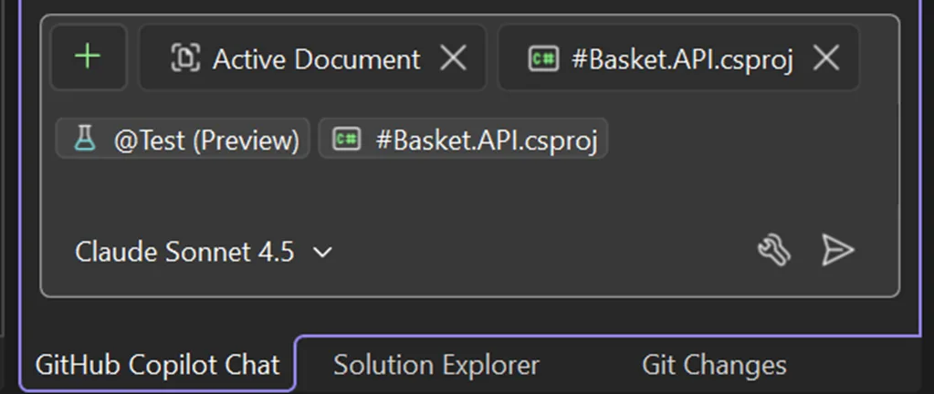Remove the #Basket.API.csproj context chip

tap(825, 58)
